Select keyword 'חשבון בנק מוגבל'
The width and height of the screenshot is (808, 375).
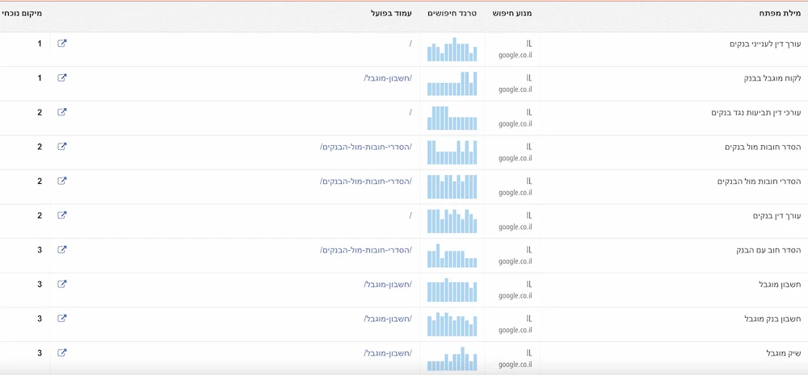pyautogui.click(x=772, y=319)
